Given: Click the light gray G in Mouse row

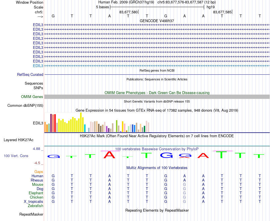Looking at the screenshot, I should [x=184, y=185].
